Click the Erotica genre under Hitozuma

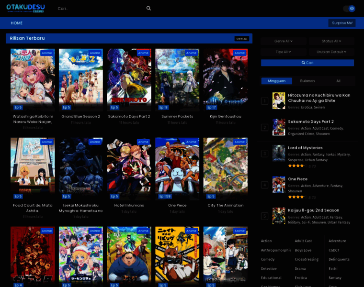pyautogui.click(x=307, y=107)
